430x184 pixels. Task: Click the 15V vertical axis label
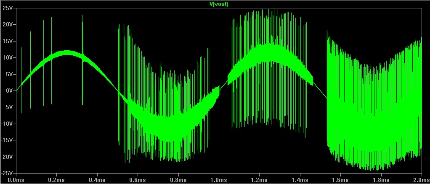click(8, 41)
